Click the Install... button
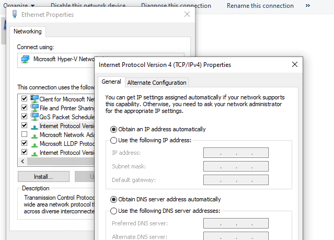 pyautogui.click(x=43, y=177)
